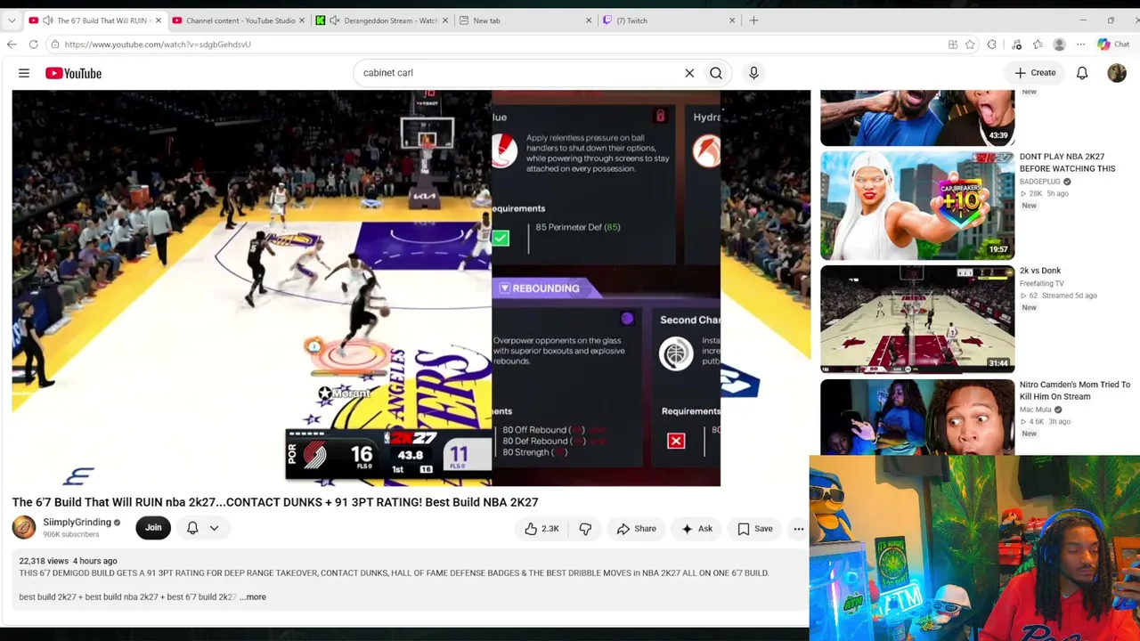Image resolution: width=1140 pixels, height=641 pixels.
Task: Switch to the Derangeddon Stream tab
Action: click(383, 20)
